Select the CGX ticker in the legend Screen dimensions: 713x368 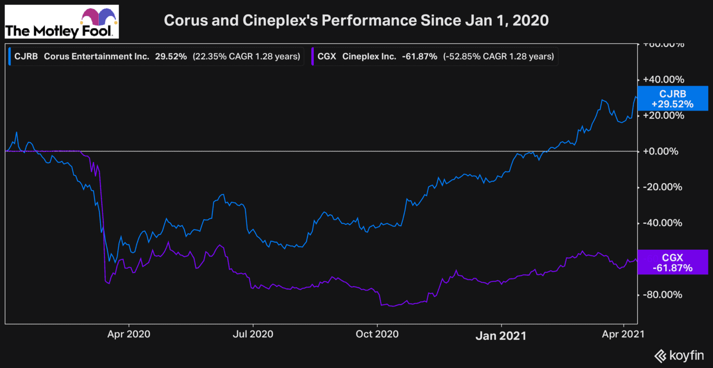click(x=327, y=57)
